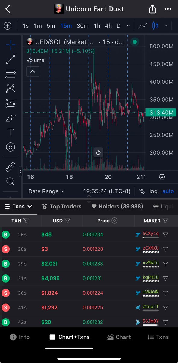Open the Info bottom tab
178x363 pixels.
pos(20,337)
